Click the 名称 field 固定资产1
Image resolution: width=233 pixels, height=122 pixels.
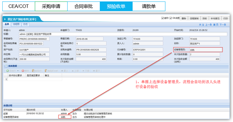(x=205, y=44)
